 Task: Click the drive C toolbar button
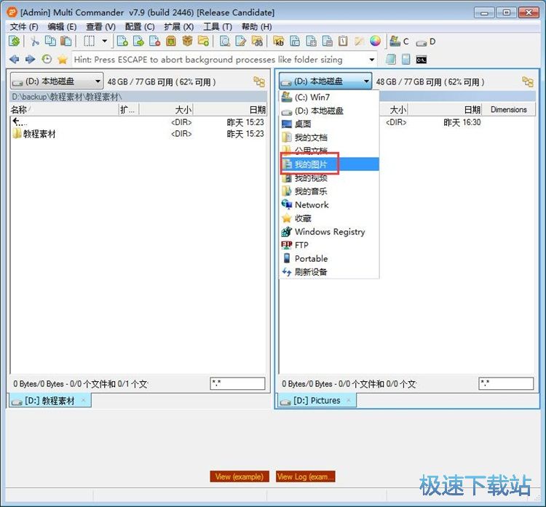tap(399, 41)
